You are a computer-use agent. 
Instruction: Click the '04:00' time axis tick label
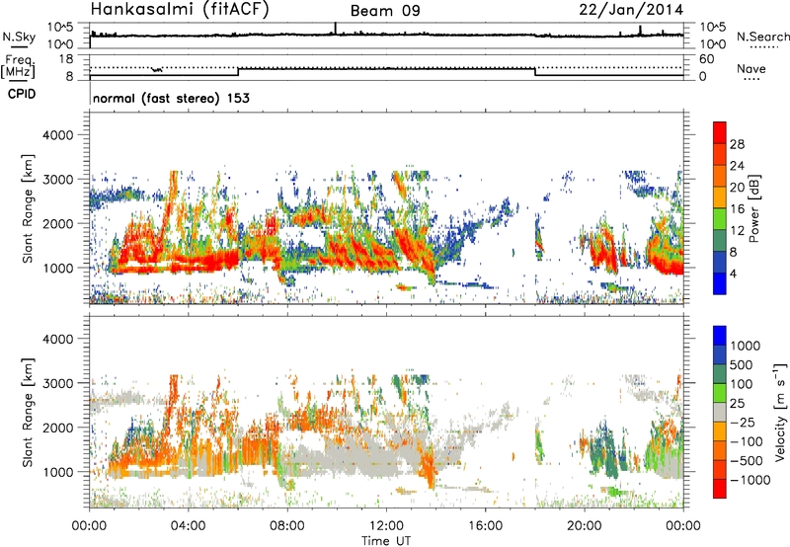pos(188,526)
